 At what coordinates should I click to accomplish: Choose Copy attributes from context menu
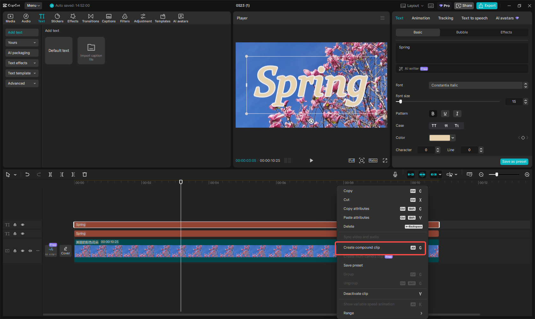click(382, 209)
